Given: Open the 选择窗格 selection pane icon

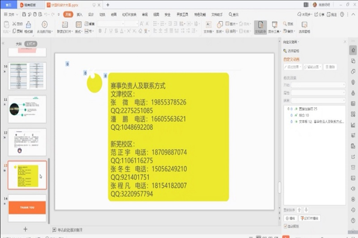Looking at the screenshot, I should pyautogui.click(x=305, y=25).
